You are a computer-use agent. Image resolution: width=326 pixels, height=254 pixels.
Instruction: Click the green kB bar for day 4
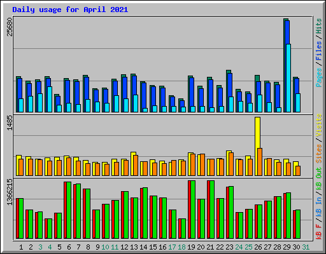(x=50, y=229)
